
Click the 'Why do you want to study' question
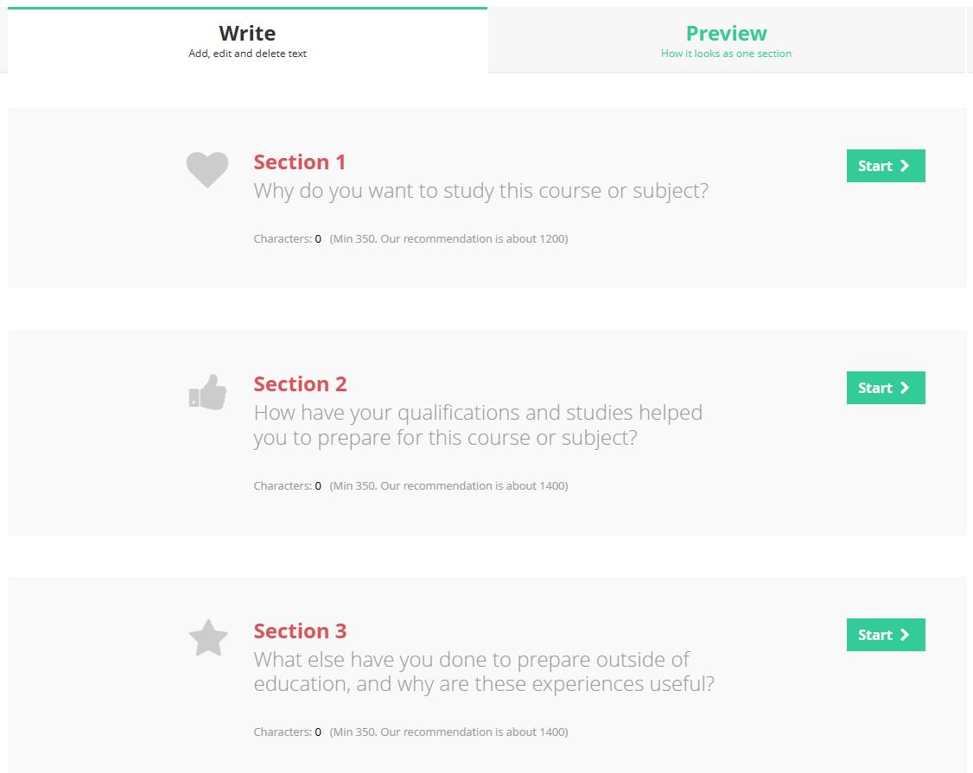click(x=480, y=190)
